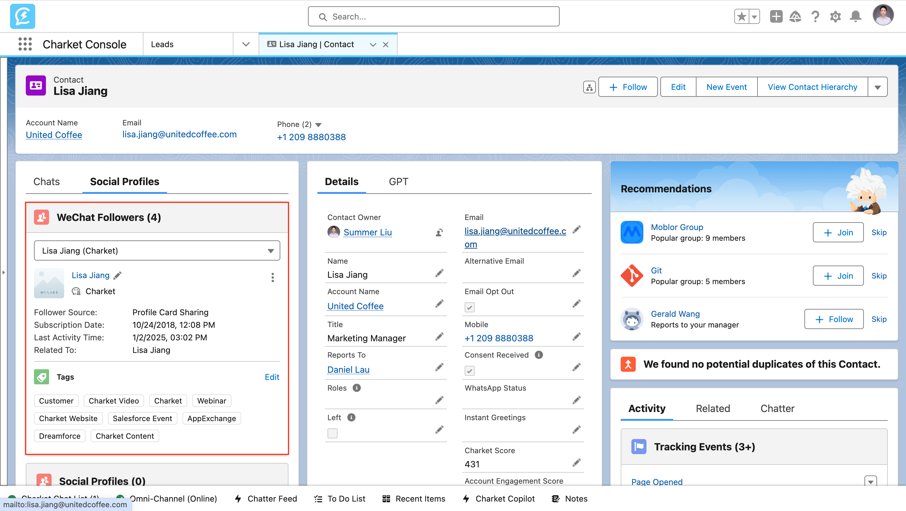Edit the Mobile field pencil icon
This screenshot has width=906, height=511.
point(576,337)
